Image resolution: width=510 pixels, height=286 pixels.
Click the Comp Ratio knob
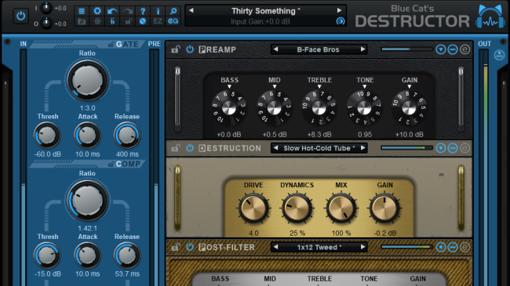pos(88,201)
